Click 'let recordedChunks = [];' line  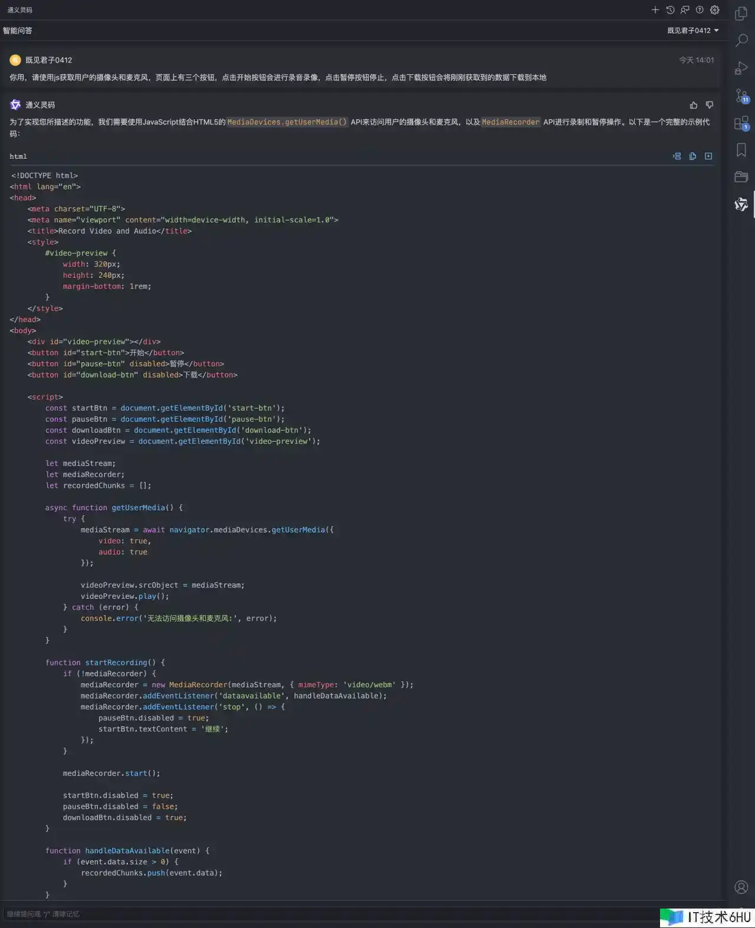point(99,486)
